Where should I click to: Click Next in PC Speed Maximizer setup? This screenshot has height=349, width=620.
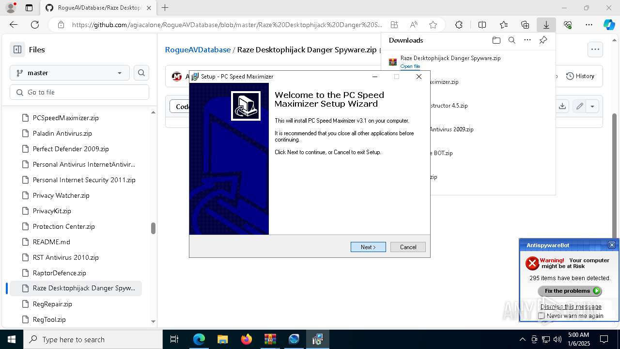click(x=368, y=247)
